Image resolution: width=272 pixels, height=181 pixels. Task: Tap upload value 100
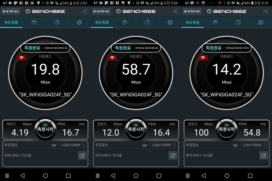pyautogui.click(x=201, y=132)
